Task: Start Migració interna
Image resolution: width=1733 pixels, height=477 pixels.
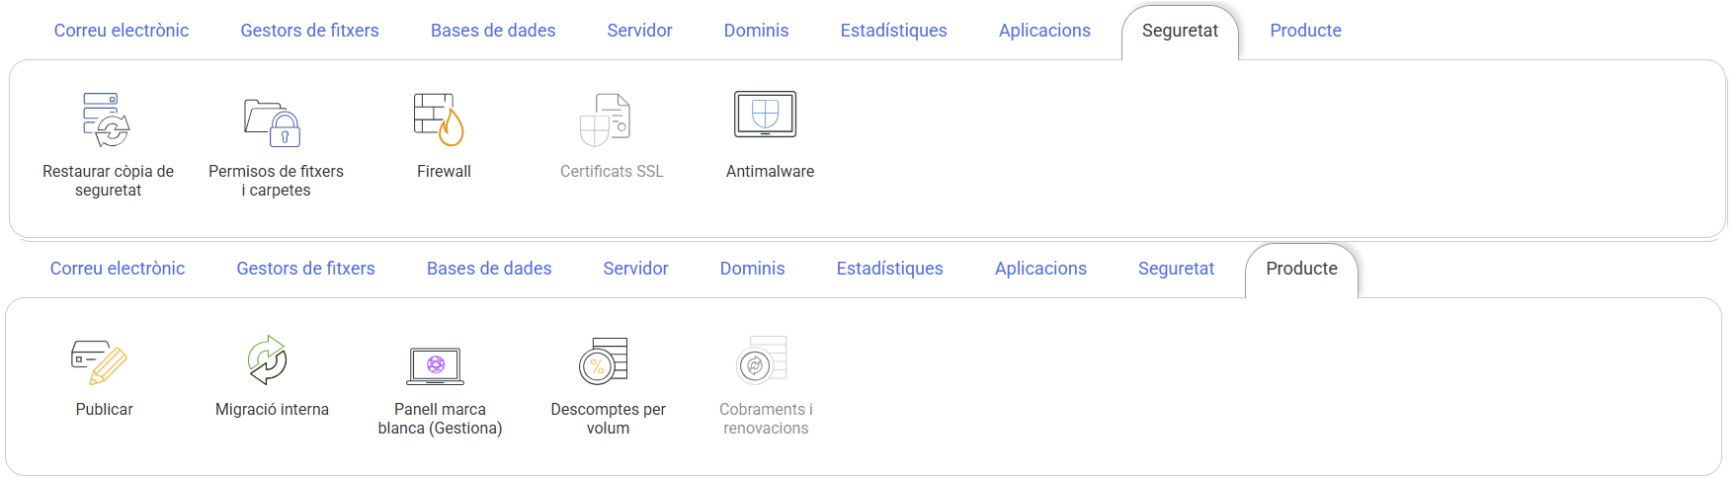Action: [269, 359]
